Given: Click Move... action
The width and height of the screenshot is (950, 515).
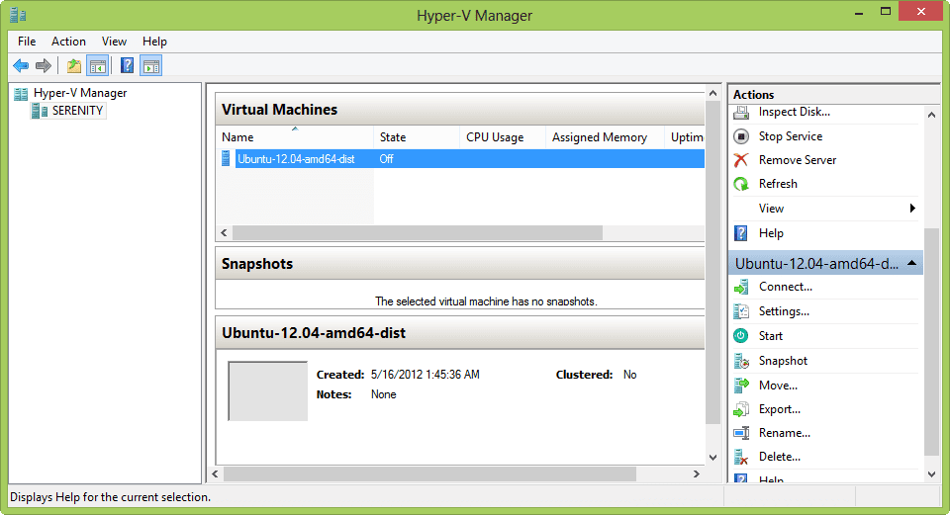Looking at the screenshot, I should (778, 385).
